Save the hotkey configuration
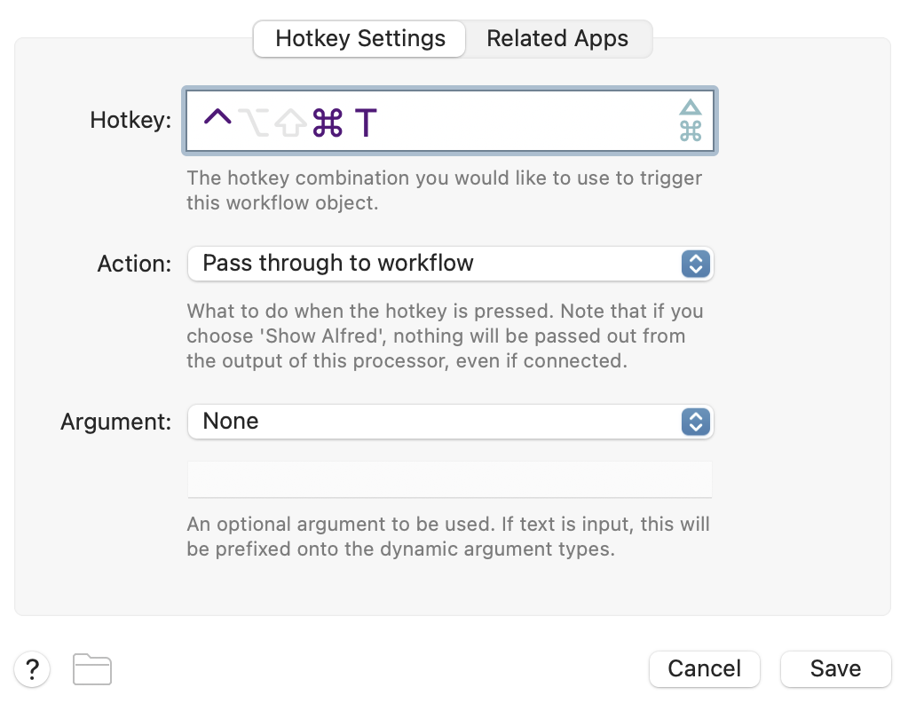The width and height of the screenshot is (916, 703). coord(835,668)
